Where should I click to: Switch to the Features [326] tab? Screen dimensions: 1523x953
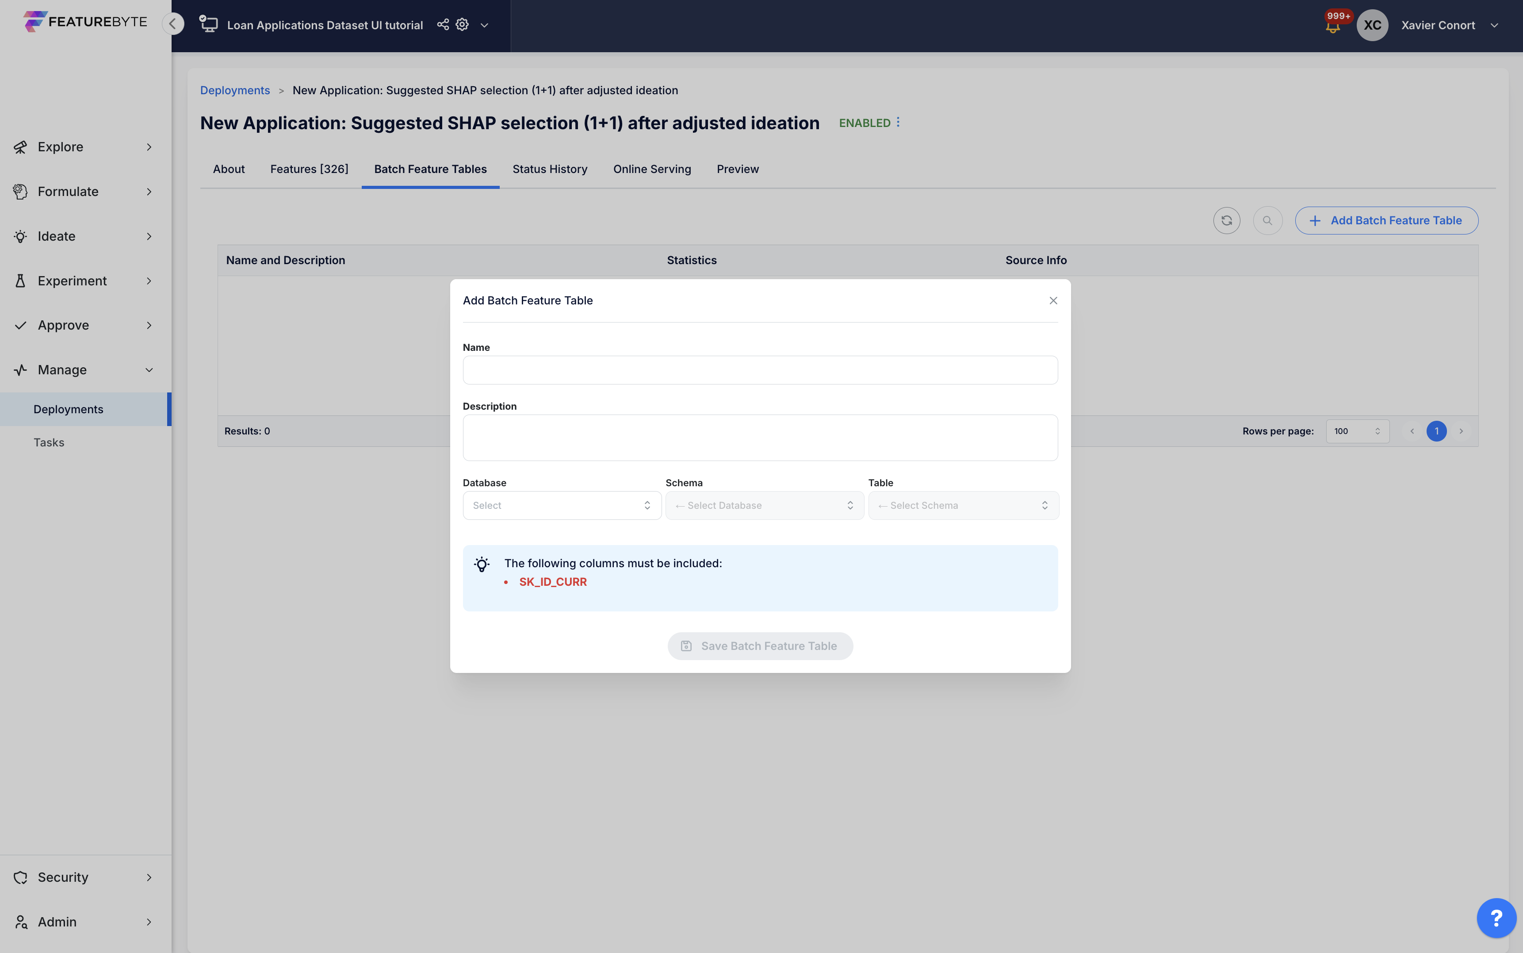point(309,169)
